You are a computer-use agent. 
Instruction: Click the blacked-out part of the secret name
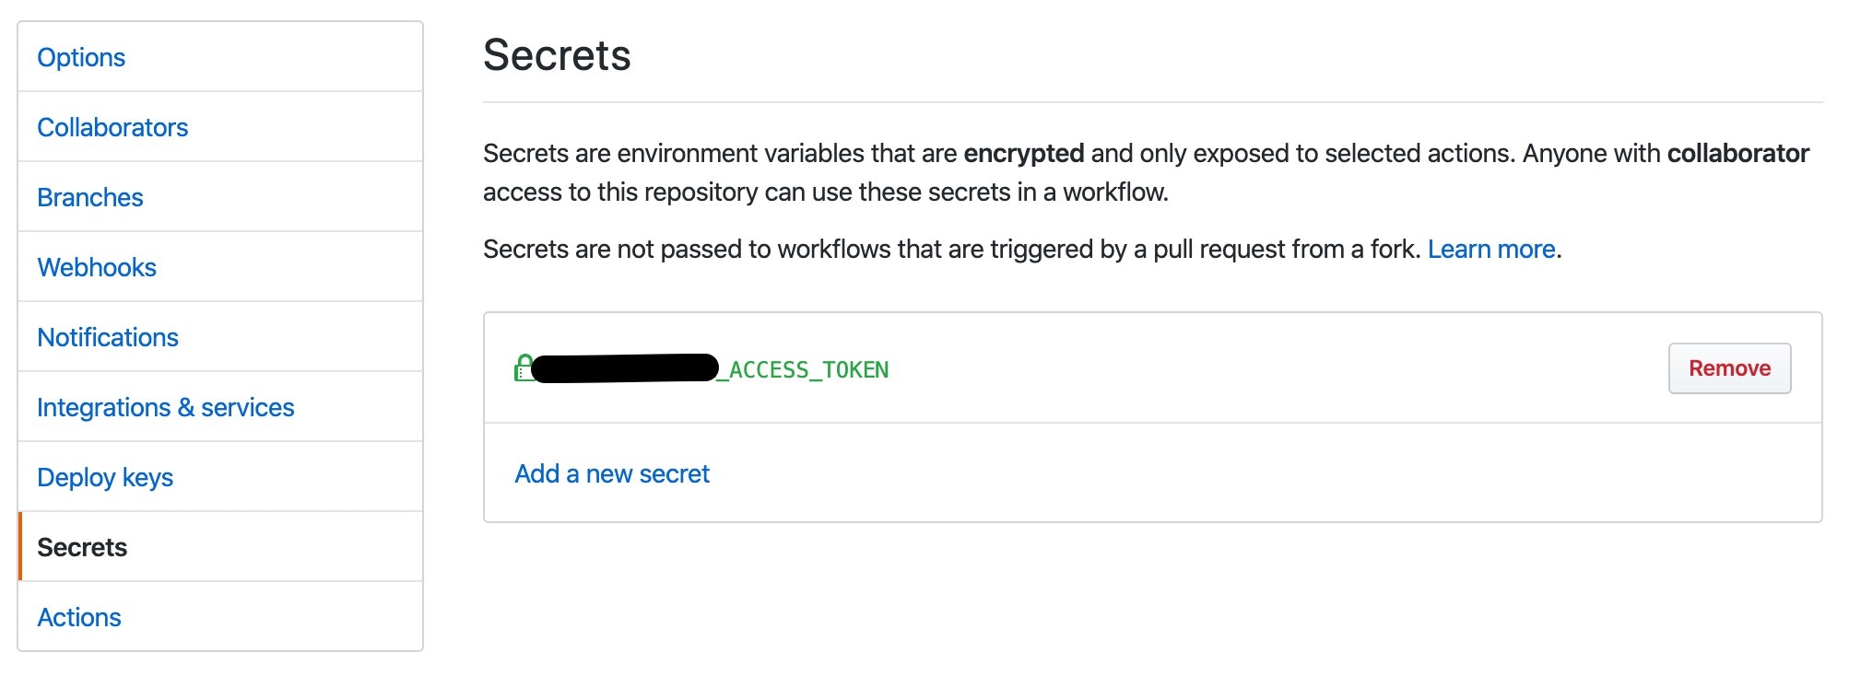click(625, 367)
